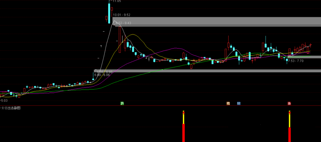Click the wide gray zone above 6.69 - 6.86
Viewport: 321px width, 142px height.
click(x=208, y=71)
